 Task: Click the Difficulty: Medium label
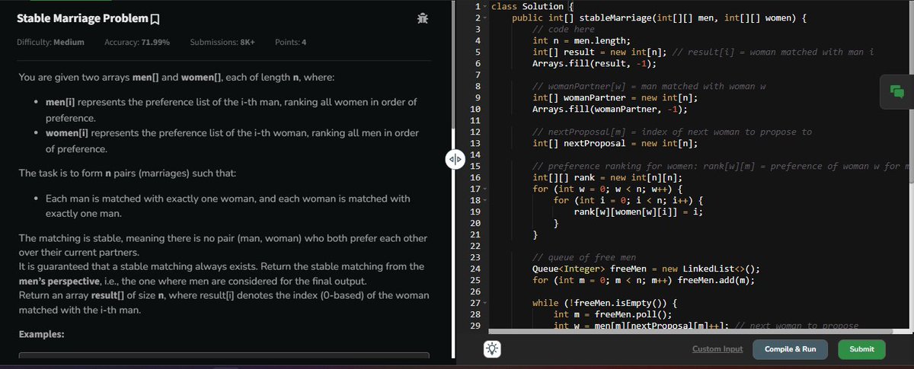(x=50, y=41)
